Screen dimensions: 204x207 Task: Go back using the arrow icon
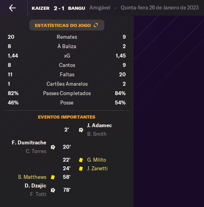coord(12,8)
